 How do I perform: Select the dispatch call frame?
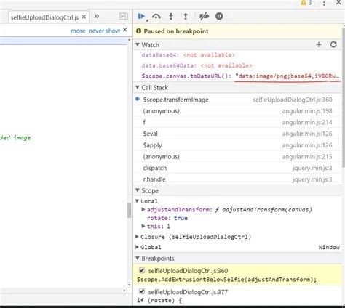[x=237, y=168]
